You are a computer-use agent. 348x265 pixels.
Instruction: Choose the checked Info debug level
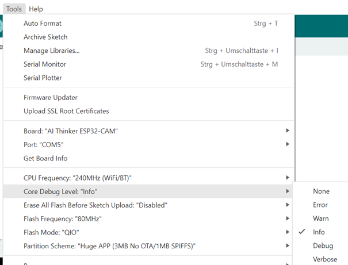click(x=319, y=232)
